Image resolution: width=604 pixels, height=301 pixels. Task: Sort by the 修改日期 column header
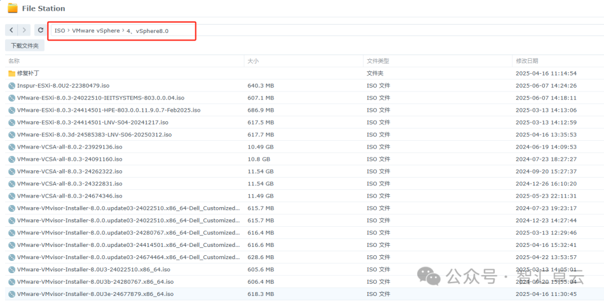(526, 61)
